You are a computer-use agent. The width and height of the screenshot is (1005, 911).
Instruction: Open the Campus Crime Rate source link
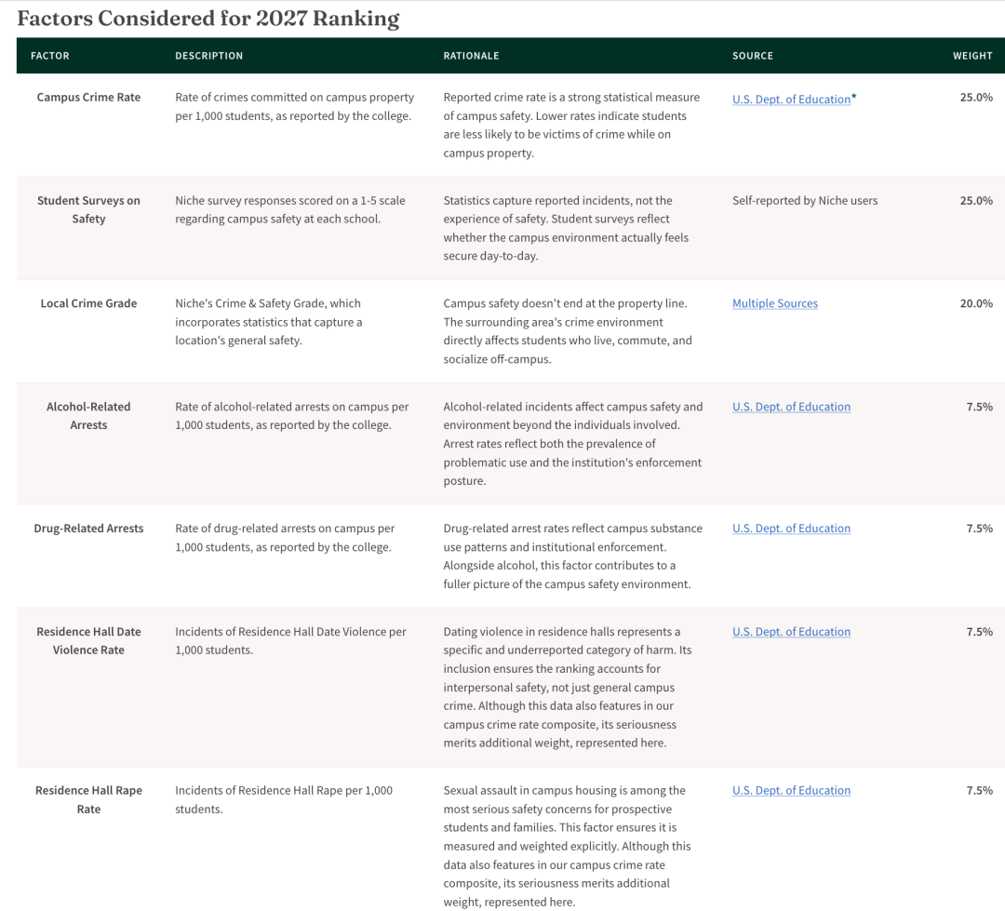coord(791,100)
